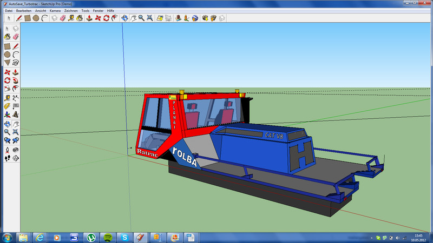Click Preview in Google Earth globe icon
The image size is (433, 243).
pyautogui.click(x=195, y=18)
